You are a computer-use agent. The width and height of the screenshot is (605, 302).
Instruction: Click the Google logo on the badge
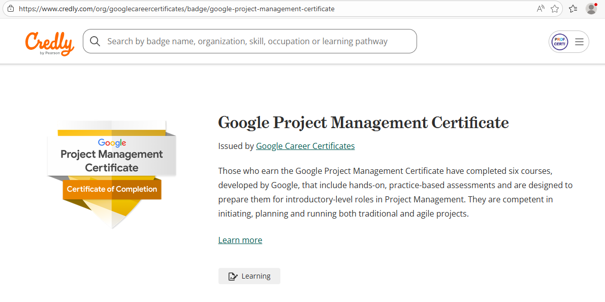click(x=112, y=143)
